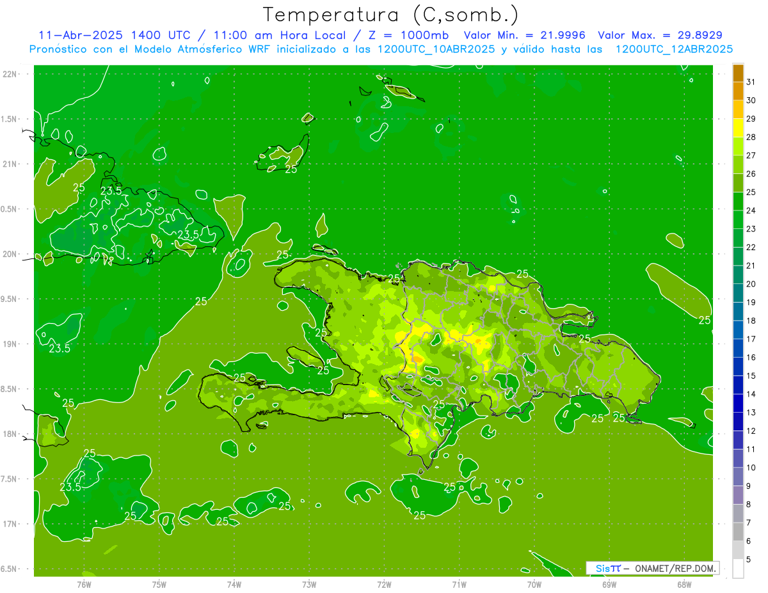Click the legend value '29'
Screen dimensions: 768x593
tap(751, 118)
